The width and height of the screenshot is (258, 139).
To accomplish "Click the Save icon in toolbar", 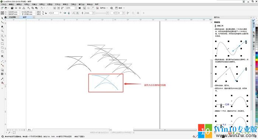I will point(12,8).
